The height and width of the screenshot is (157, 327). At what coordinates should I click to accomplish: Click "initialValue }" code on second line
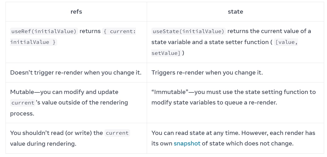[33, 42]
